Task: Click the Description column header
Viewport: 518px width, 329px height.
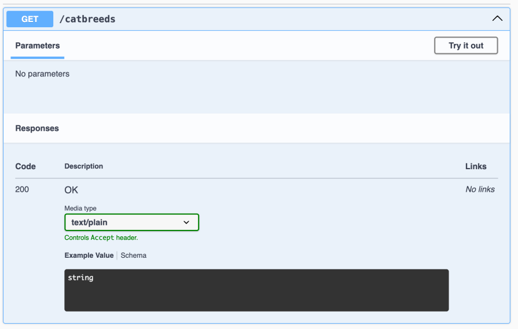Action: pos(84,166)
